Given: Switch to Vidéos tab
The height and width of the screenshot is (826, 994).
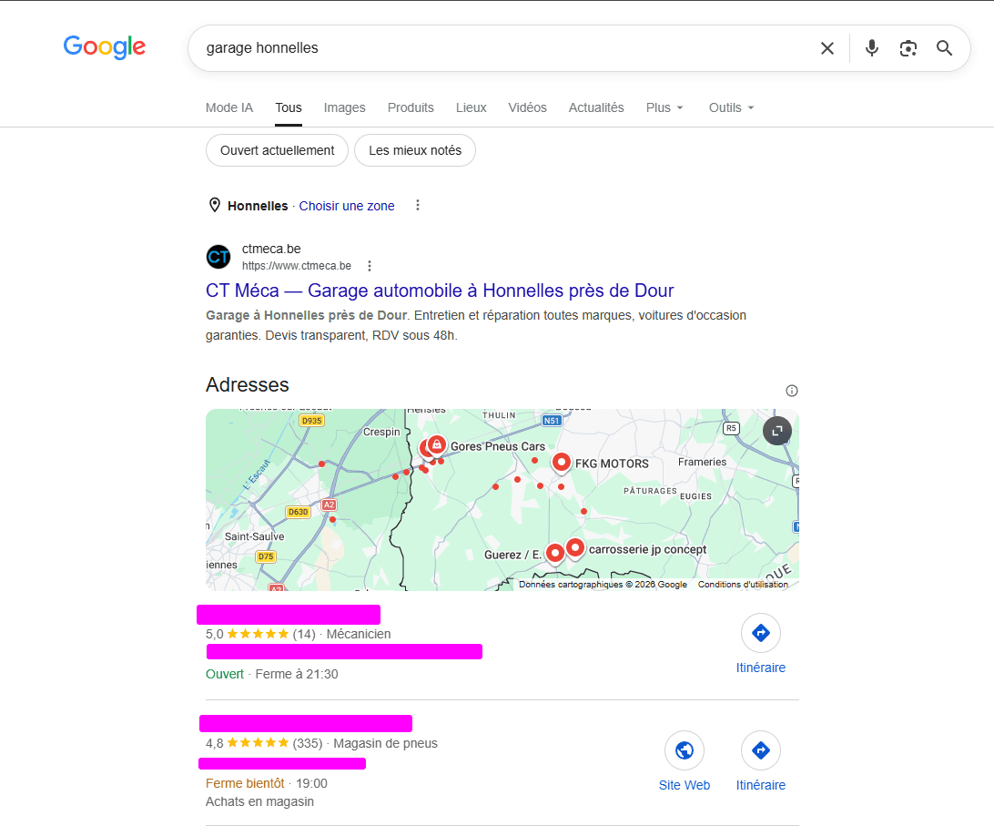Looking at the screenshot, I should [527, 107].
